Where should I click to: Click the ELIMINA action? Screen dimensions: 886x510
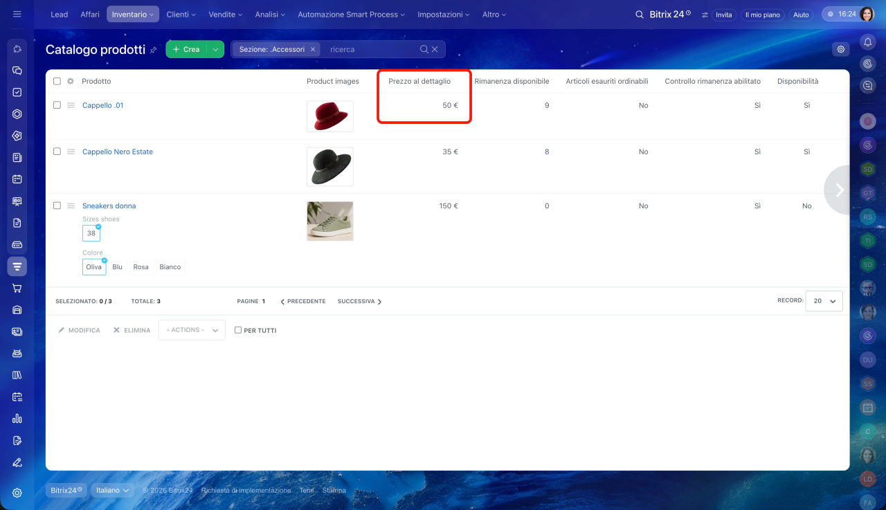(x=132, y=330)
